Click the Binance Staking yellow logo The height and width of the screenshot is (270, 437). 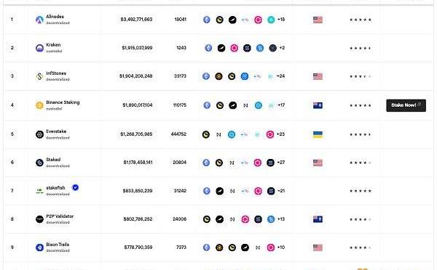39,105
